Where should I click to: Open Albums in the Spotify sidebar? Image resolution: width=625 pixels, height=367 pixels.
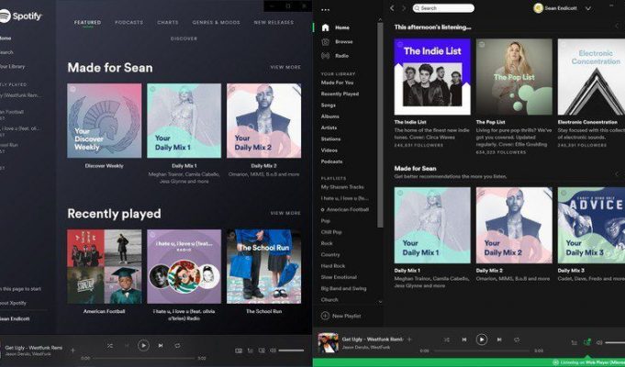[330, 117]
